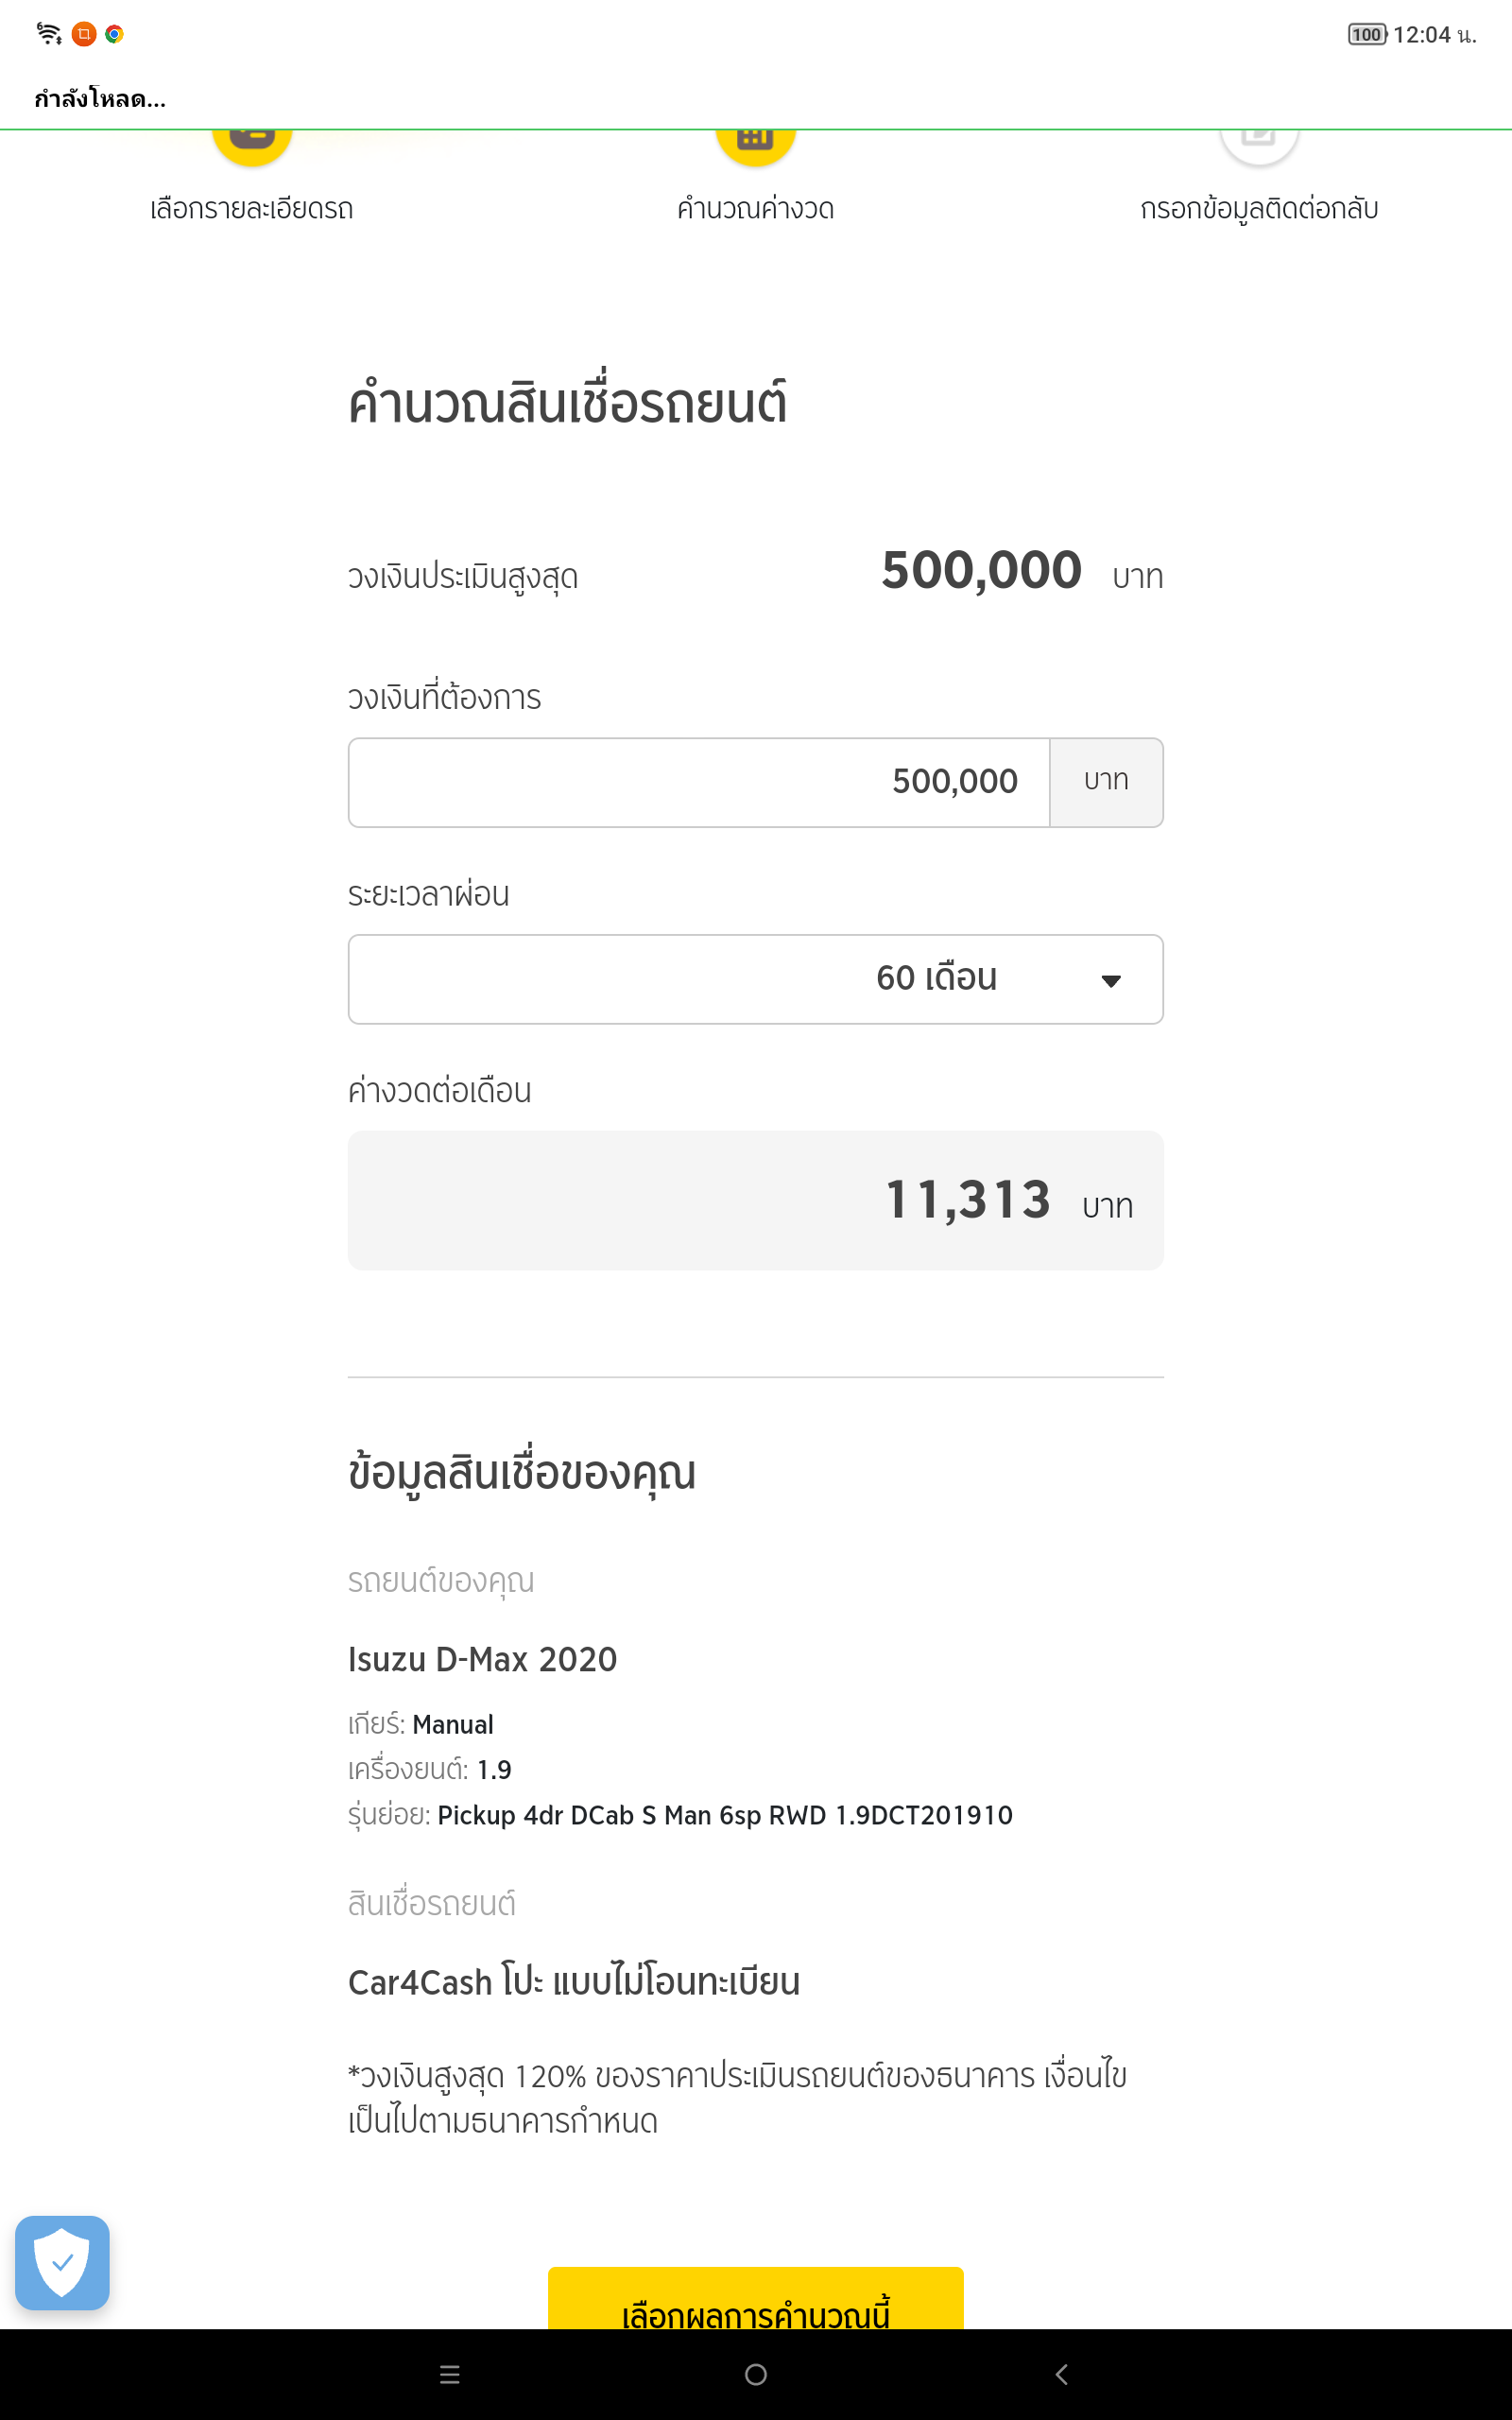Tap the battery indicator showing 100

[x=1366, y=34]
